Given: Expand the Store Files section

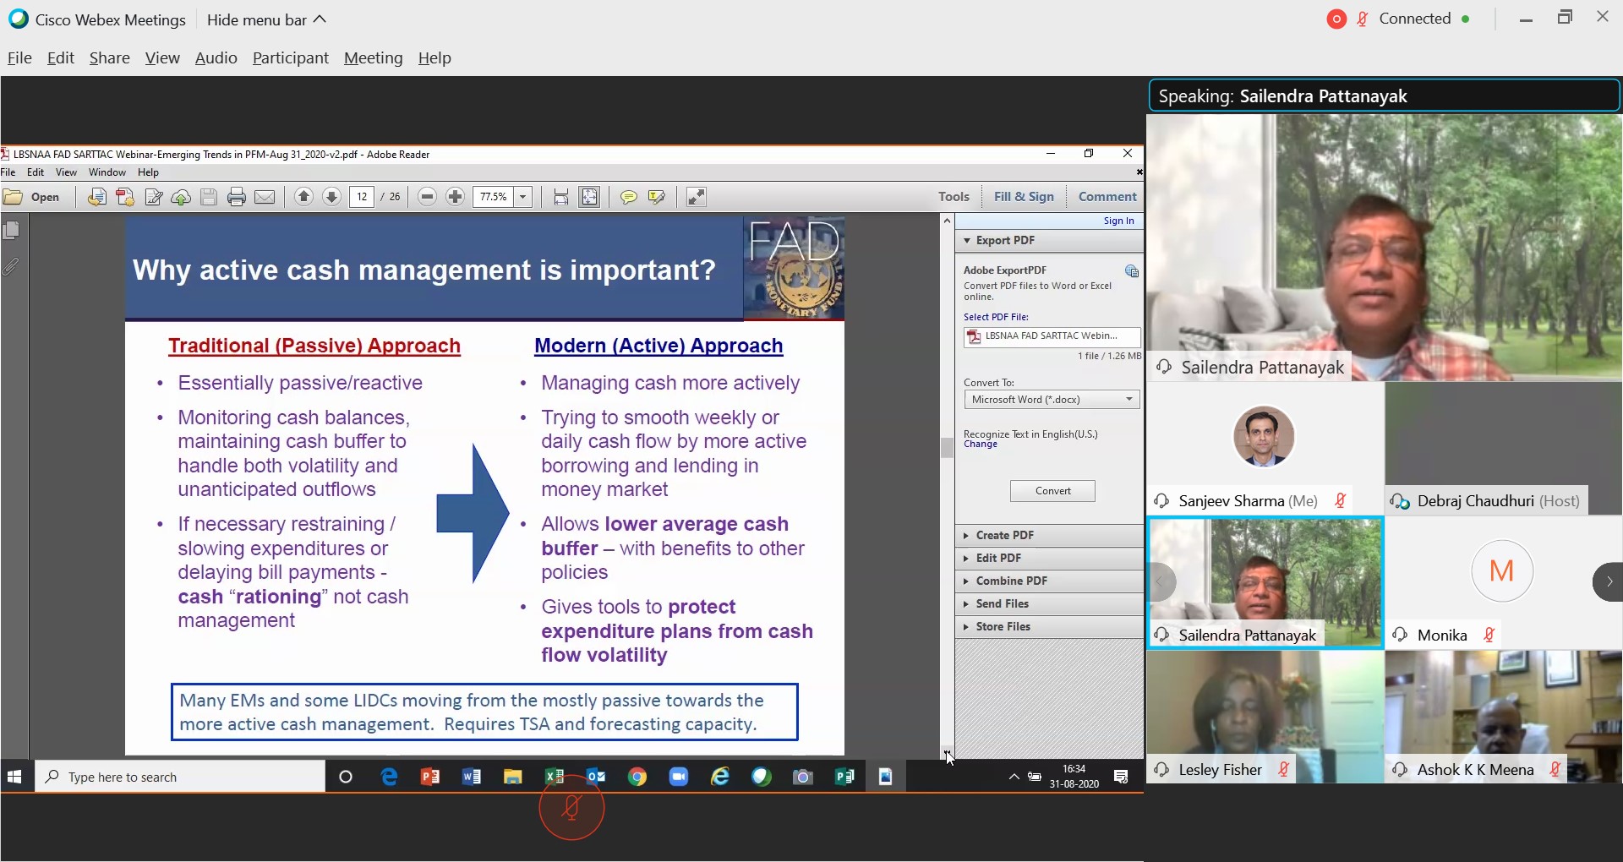Looking at the screenshot, I should [1049, 627].
